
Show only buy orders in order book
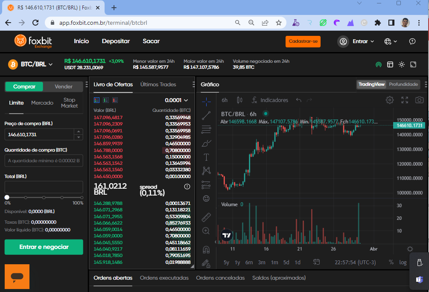pyautogui.click(x=106, y=100)
